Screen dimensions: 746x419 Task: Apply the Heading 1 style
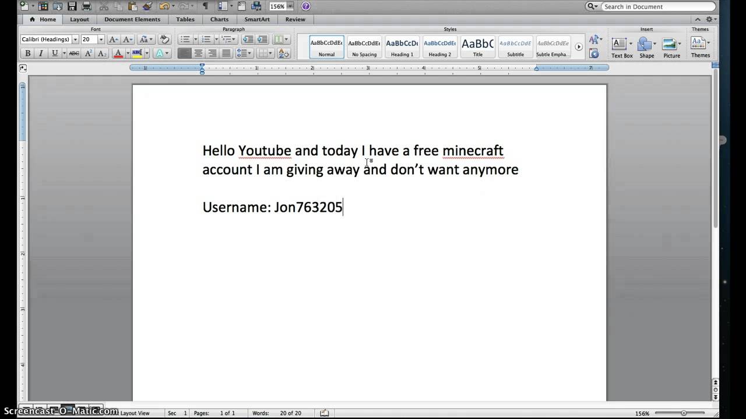click(402, 47)
